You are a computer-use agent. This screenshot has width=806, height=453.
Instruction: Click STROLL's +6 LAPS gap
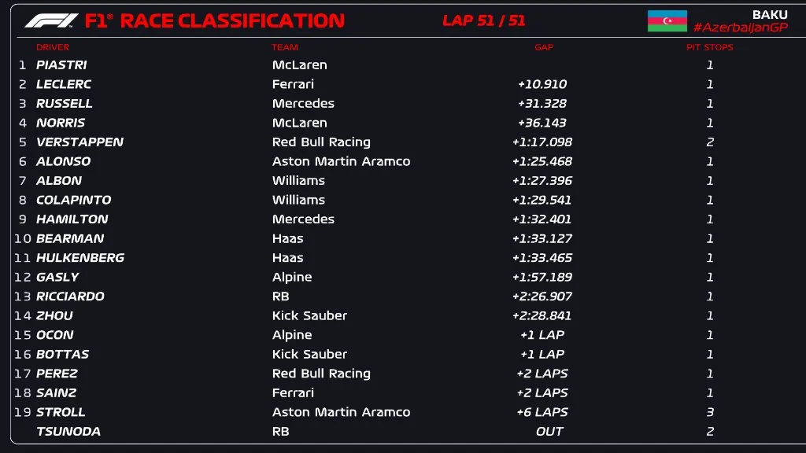542,412
